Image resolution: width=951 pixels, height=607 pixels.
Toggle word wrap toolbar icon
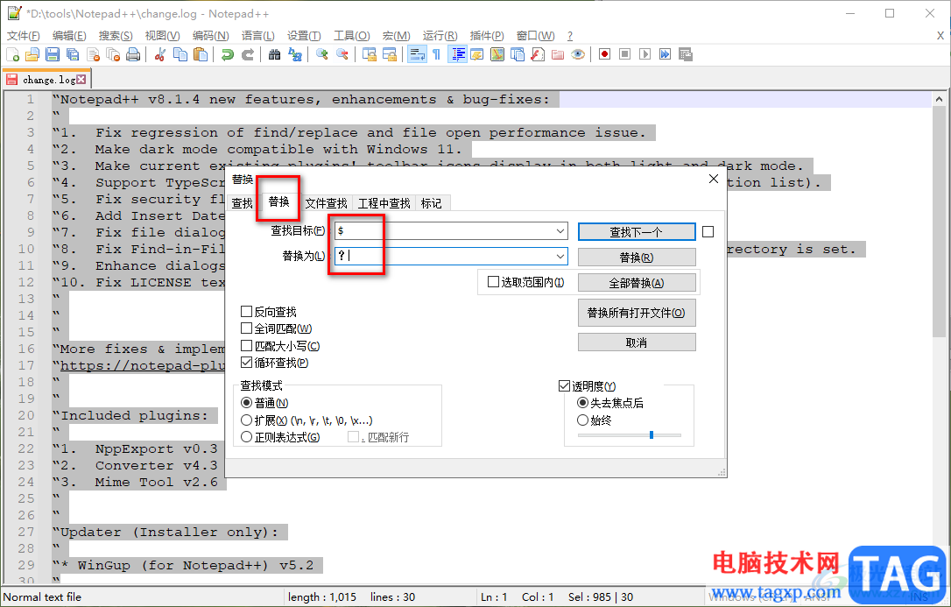point(417,54)
